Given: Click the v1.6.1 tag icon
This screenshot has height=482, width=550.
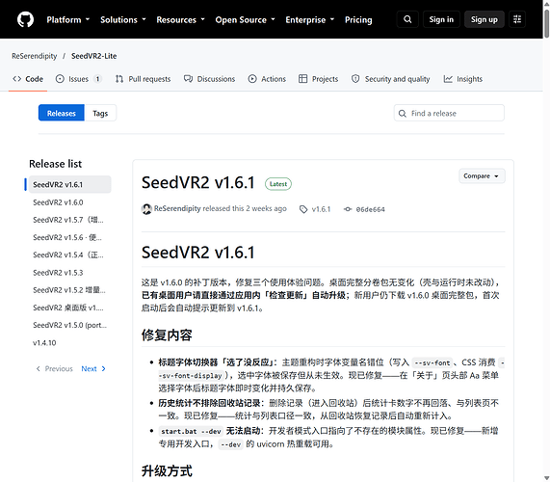Looking at the screenshot, I should pos(303,209).
